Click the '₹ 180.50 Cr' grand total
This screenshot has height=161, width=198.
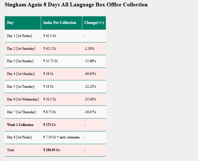52,150
